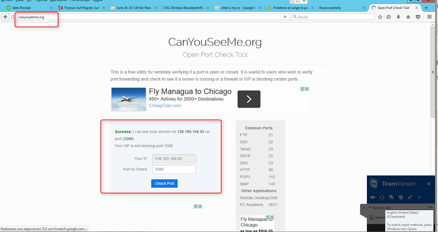Bookmark this page with the star icon
The height and width of the screenshot is (232, 438).
(380, 17)
